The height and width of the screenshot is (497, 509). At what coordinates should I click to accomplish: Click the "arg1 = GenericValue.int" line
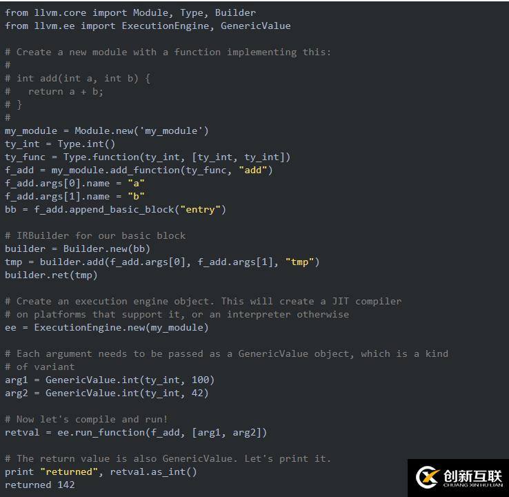point(110,380)
